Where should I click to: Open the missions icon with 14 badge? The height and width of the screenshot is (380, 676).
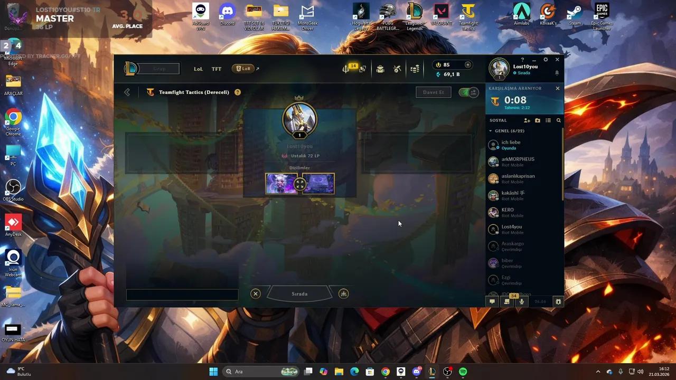coord(346,69)
